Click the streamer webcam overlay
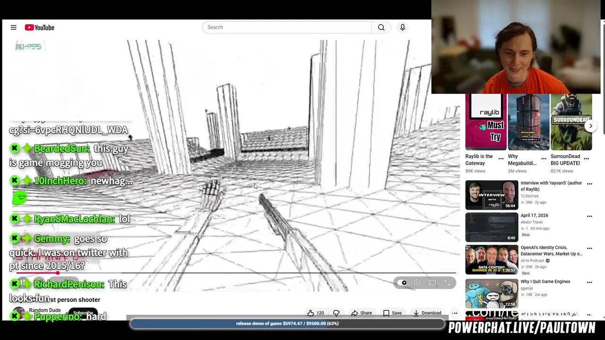This screenshot has height=340, width=605. click(x=516, y=47)
